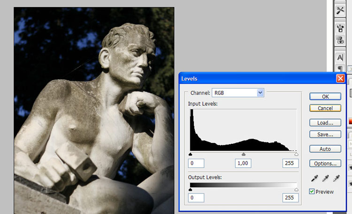352x214 pixels.
Task: Open the clone source panel icon
Action: click(x=340, y=40)
